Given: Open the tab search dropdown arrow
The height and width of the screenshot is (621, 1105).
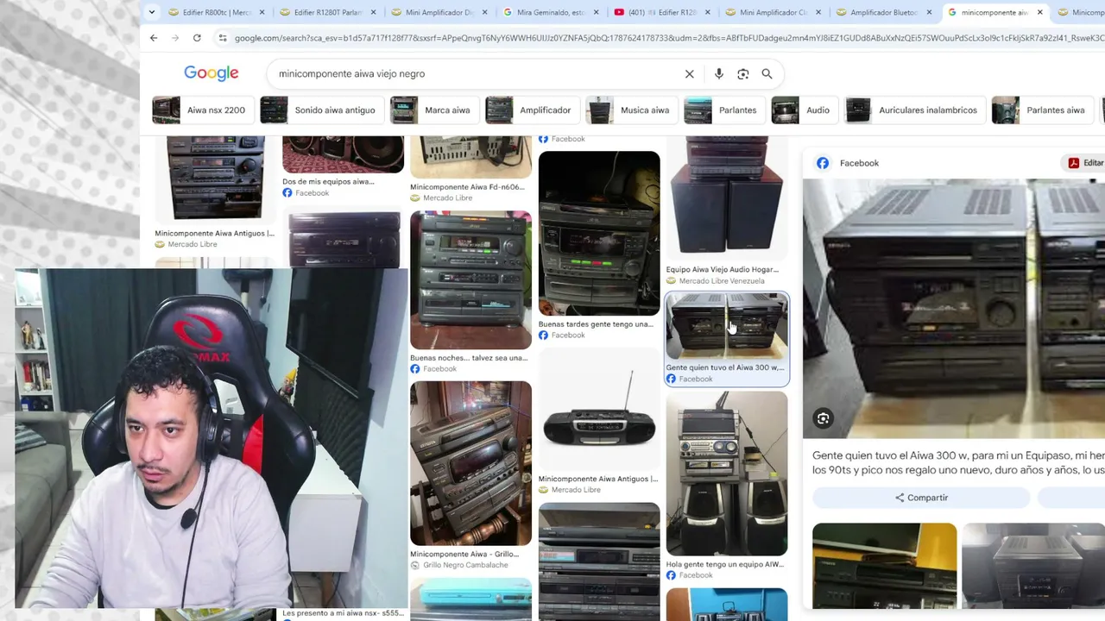Looking at the screenshot, I should [x=152, y=12].
